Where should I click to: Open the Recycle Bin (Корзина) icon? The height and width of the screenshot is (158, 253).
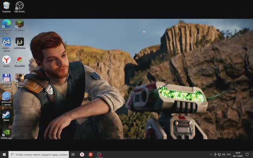[6, 7]
